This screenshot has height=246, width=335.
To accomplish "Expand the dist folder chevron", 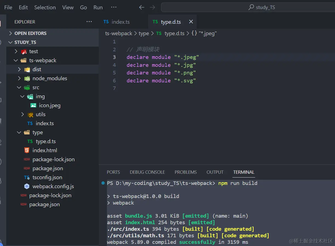I will tap(19, 69).
